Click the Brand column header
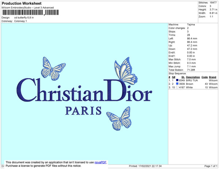Image resolution: width=219 pixels, height=169 pixels. coord(212,77)
